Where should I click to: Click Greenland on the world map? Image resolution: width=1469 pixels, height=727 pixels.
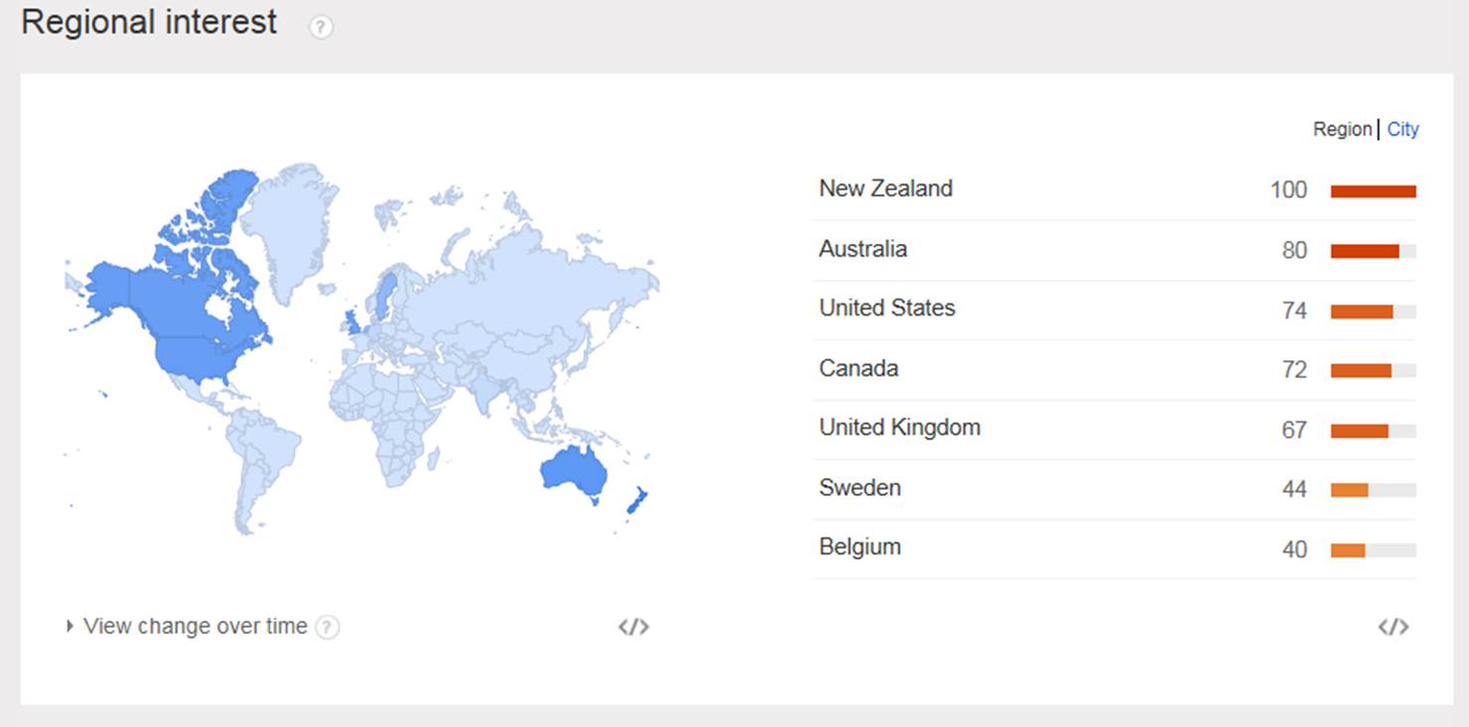(x=288, y=223)
